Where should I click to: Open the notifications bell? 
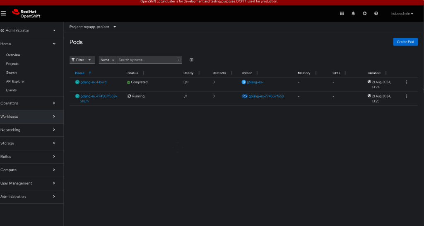point(353,13)
